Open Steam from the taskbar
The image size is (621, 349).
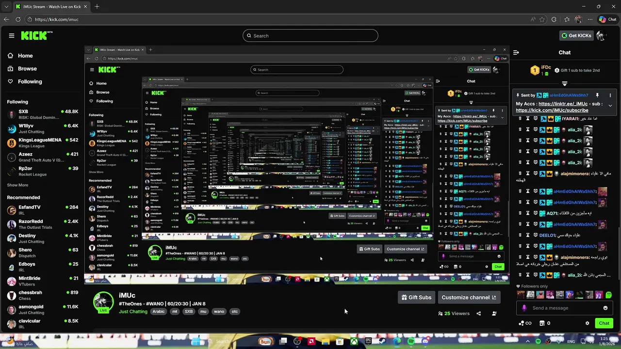(382, 341)
